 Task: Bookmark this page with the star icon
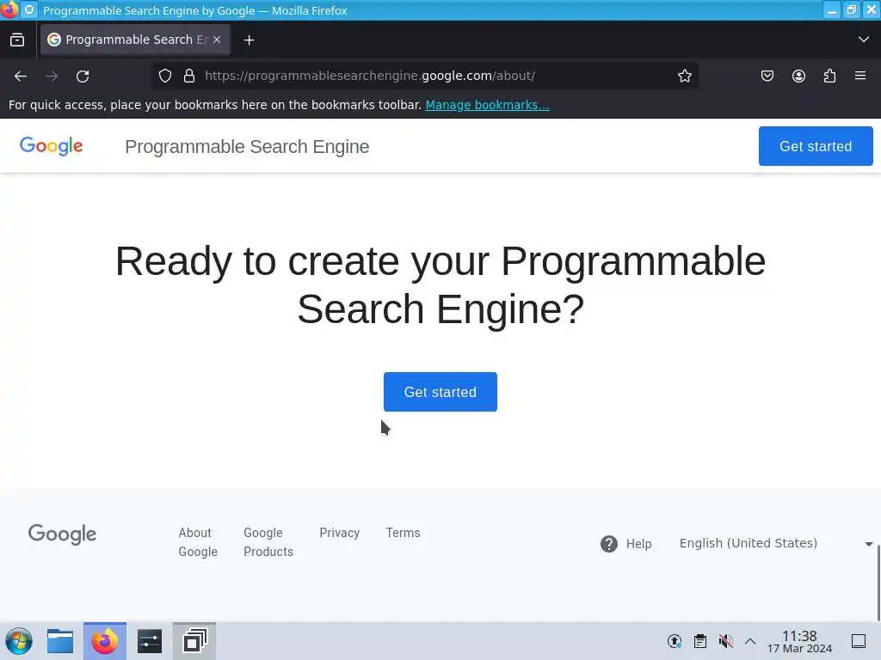684,76
